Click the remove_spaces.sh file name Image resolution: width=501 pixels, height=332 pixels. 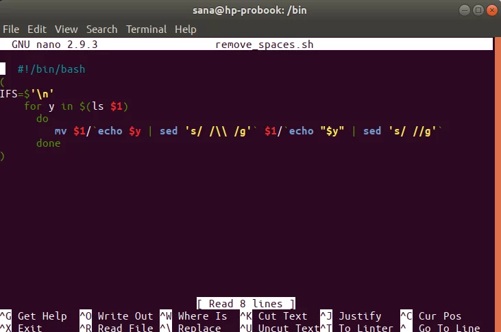265,44
